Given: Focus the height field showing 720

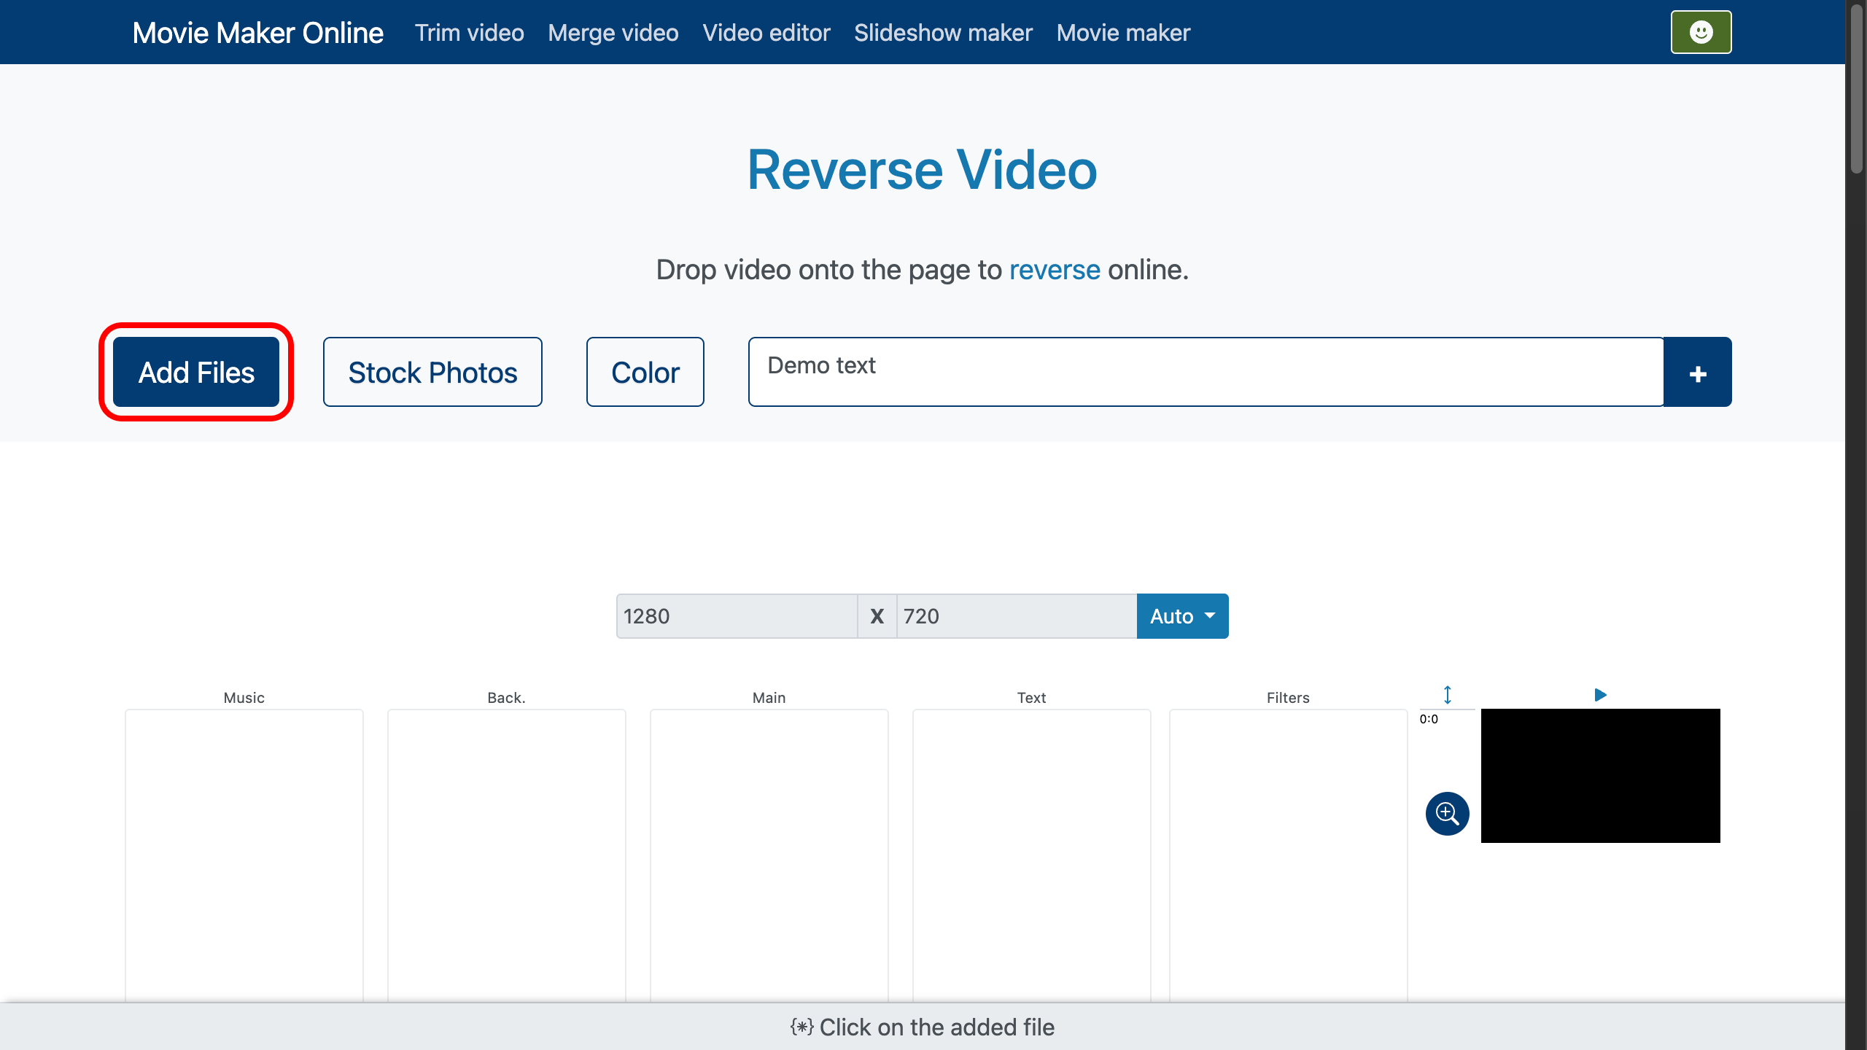Looking at the screenshot, I should 1017,616.
